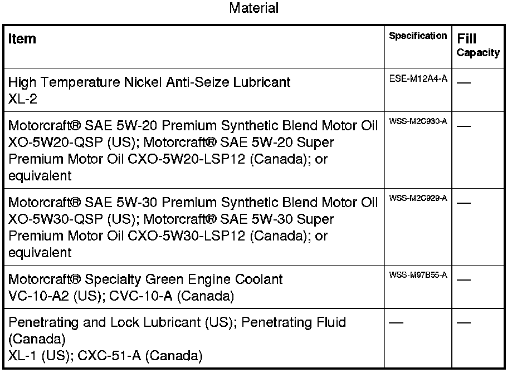517x373 pixels.
Task: Click Motorcraft Specialty Green Engine Coolant
Action: 145,279
